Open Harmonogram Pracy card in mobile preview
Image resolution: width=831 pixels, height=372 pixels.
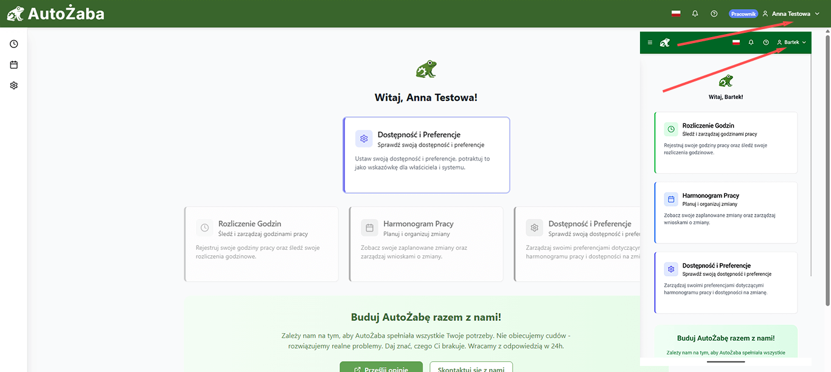[x=726, y=213]
